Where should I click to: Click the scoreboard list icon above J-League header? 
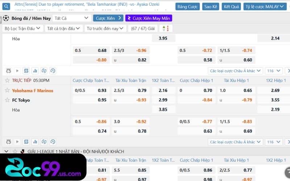pyautogui.click(x=26, y=142)
